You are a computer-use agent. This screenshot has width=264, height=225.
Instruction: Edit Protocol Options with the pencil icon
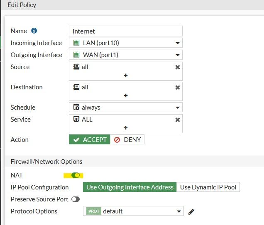pyautogui.click(x=191, y=211)
